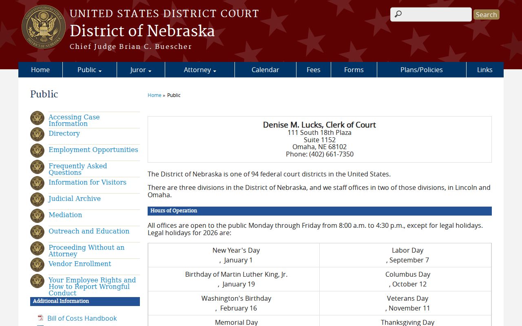Open the Directory sidebar link

click(64, 133)
